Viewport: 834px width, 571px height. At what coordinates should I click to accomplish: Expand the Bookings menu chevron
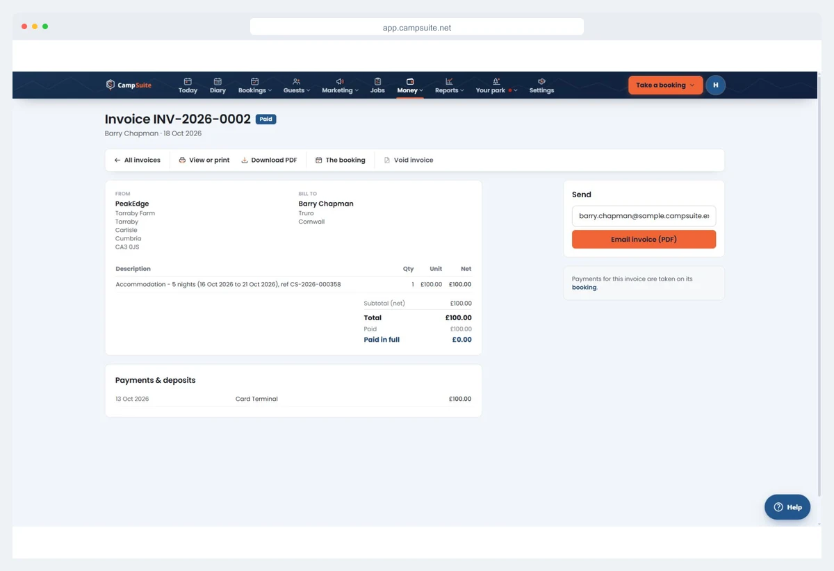270,91
